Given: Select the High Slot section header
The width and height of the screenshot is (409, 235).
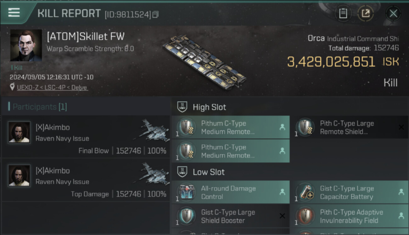Looking at the screenshot, I should (x=209, y=107).
